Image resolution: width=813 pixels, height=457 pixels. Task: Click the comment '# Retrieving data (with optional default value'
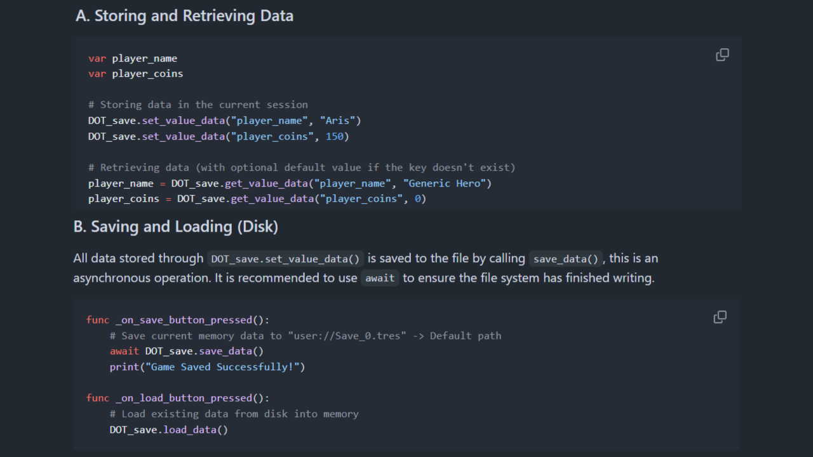[x=302, y=168]
